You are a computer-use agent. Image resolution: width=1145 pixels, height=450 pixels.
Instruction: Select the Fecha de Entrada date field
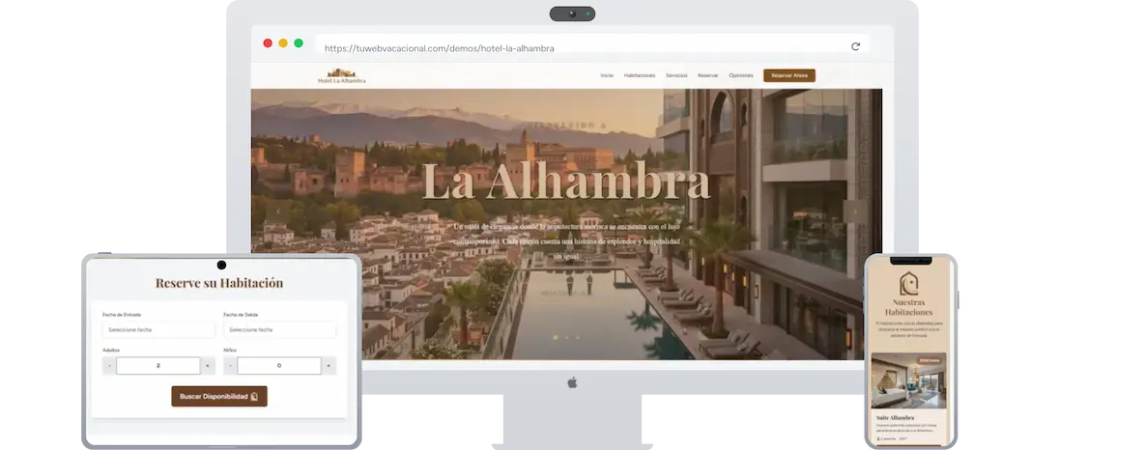(x=158, y=329)
